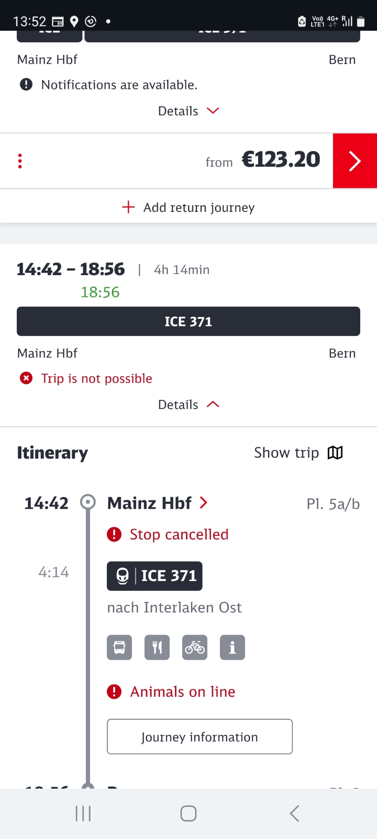This screenshot has width=377, height=839.
Task: Tap the train information icon
Action: coord(232,647)
